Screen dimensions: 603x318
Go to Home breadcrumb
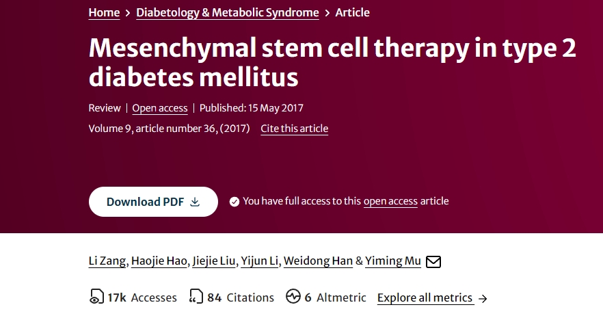click(x=104, y=12)
